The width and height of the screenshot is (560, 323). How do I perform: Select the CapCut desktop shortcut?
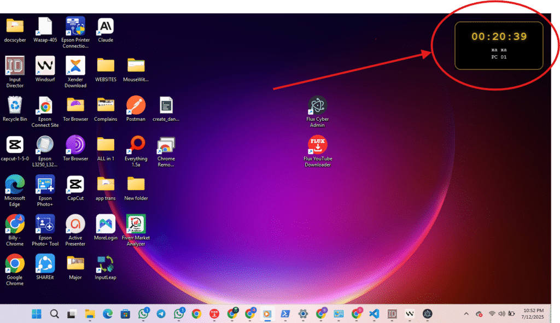click(x=75, y=185)
